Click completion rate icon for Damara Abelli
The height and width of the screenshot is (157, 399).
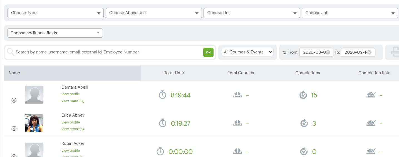(x=371, y=95)
